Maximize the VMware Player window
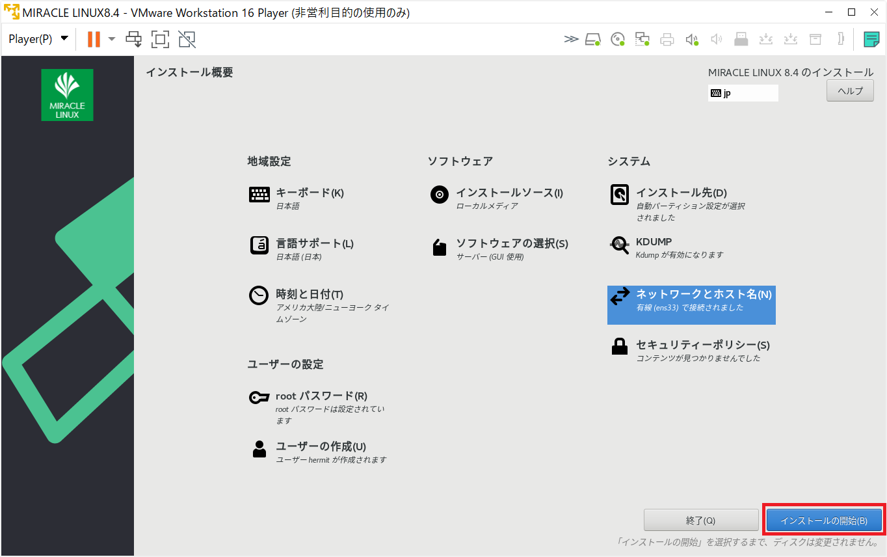This screenshot has width=887, height=557. (x=851, y=12)
